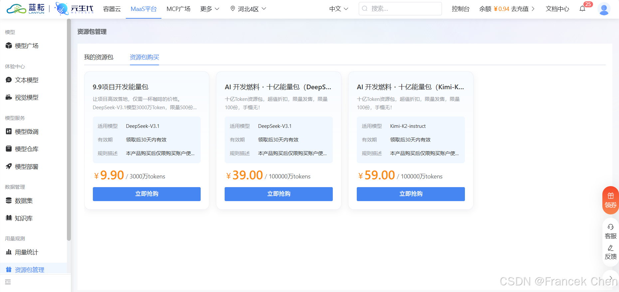The image size is (619, 292).
Task: Open 控制台 from the top bar
Action: coord(461,9)
